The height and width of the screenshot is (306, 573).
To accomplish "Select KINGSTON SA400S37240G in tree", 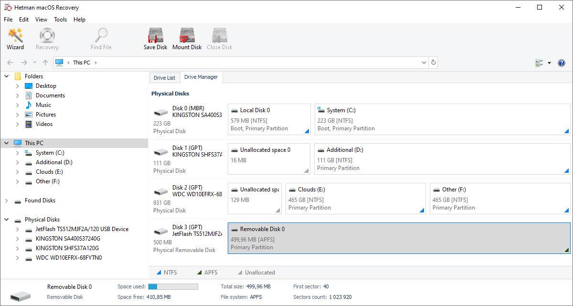I will (x=68, y=239).
